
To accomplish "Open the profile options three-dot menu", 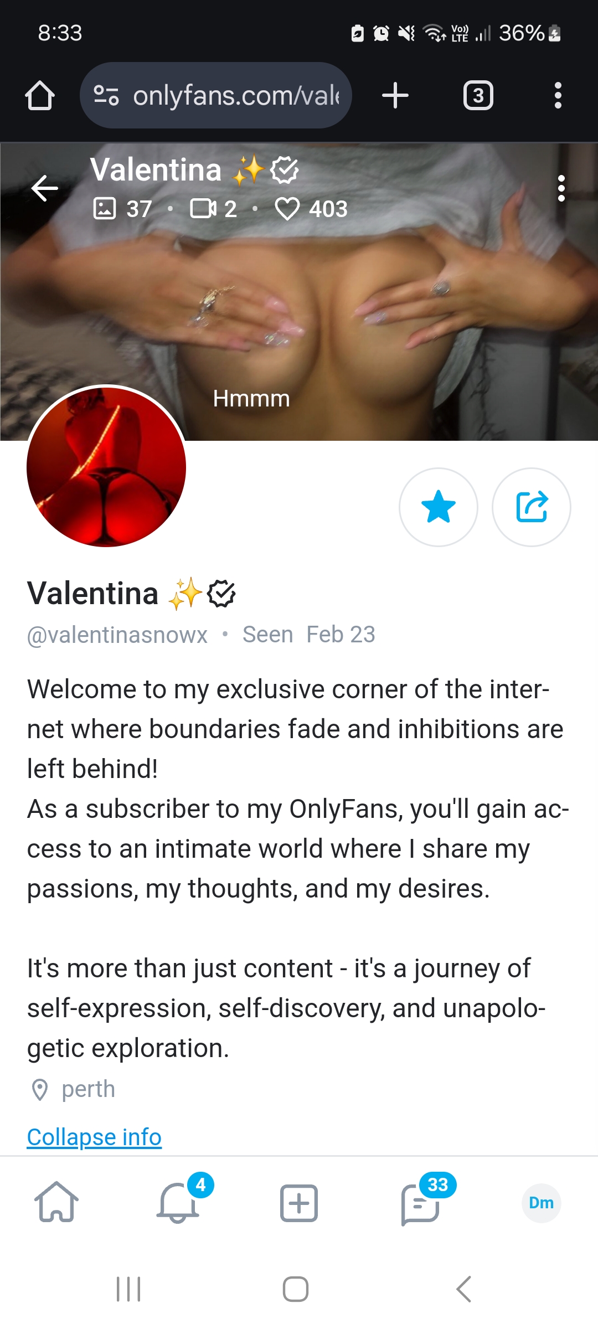I will click(561, 188).
